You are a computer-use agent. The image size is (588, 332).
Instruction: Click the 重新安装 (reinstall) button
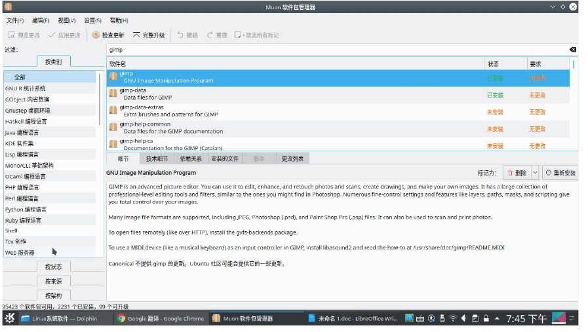click(560, 173)
